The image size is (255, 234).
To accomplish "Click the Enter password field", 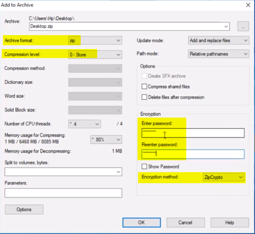I will pyautogui.click(x=193, y=133).
